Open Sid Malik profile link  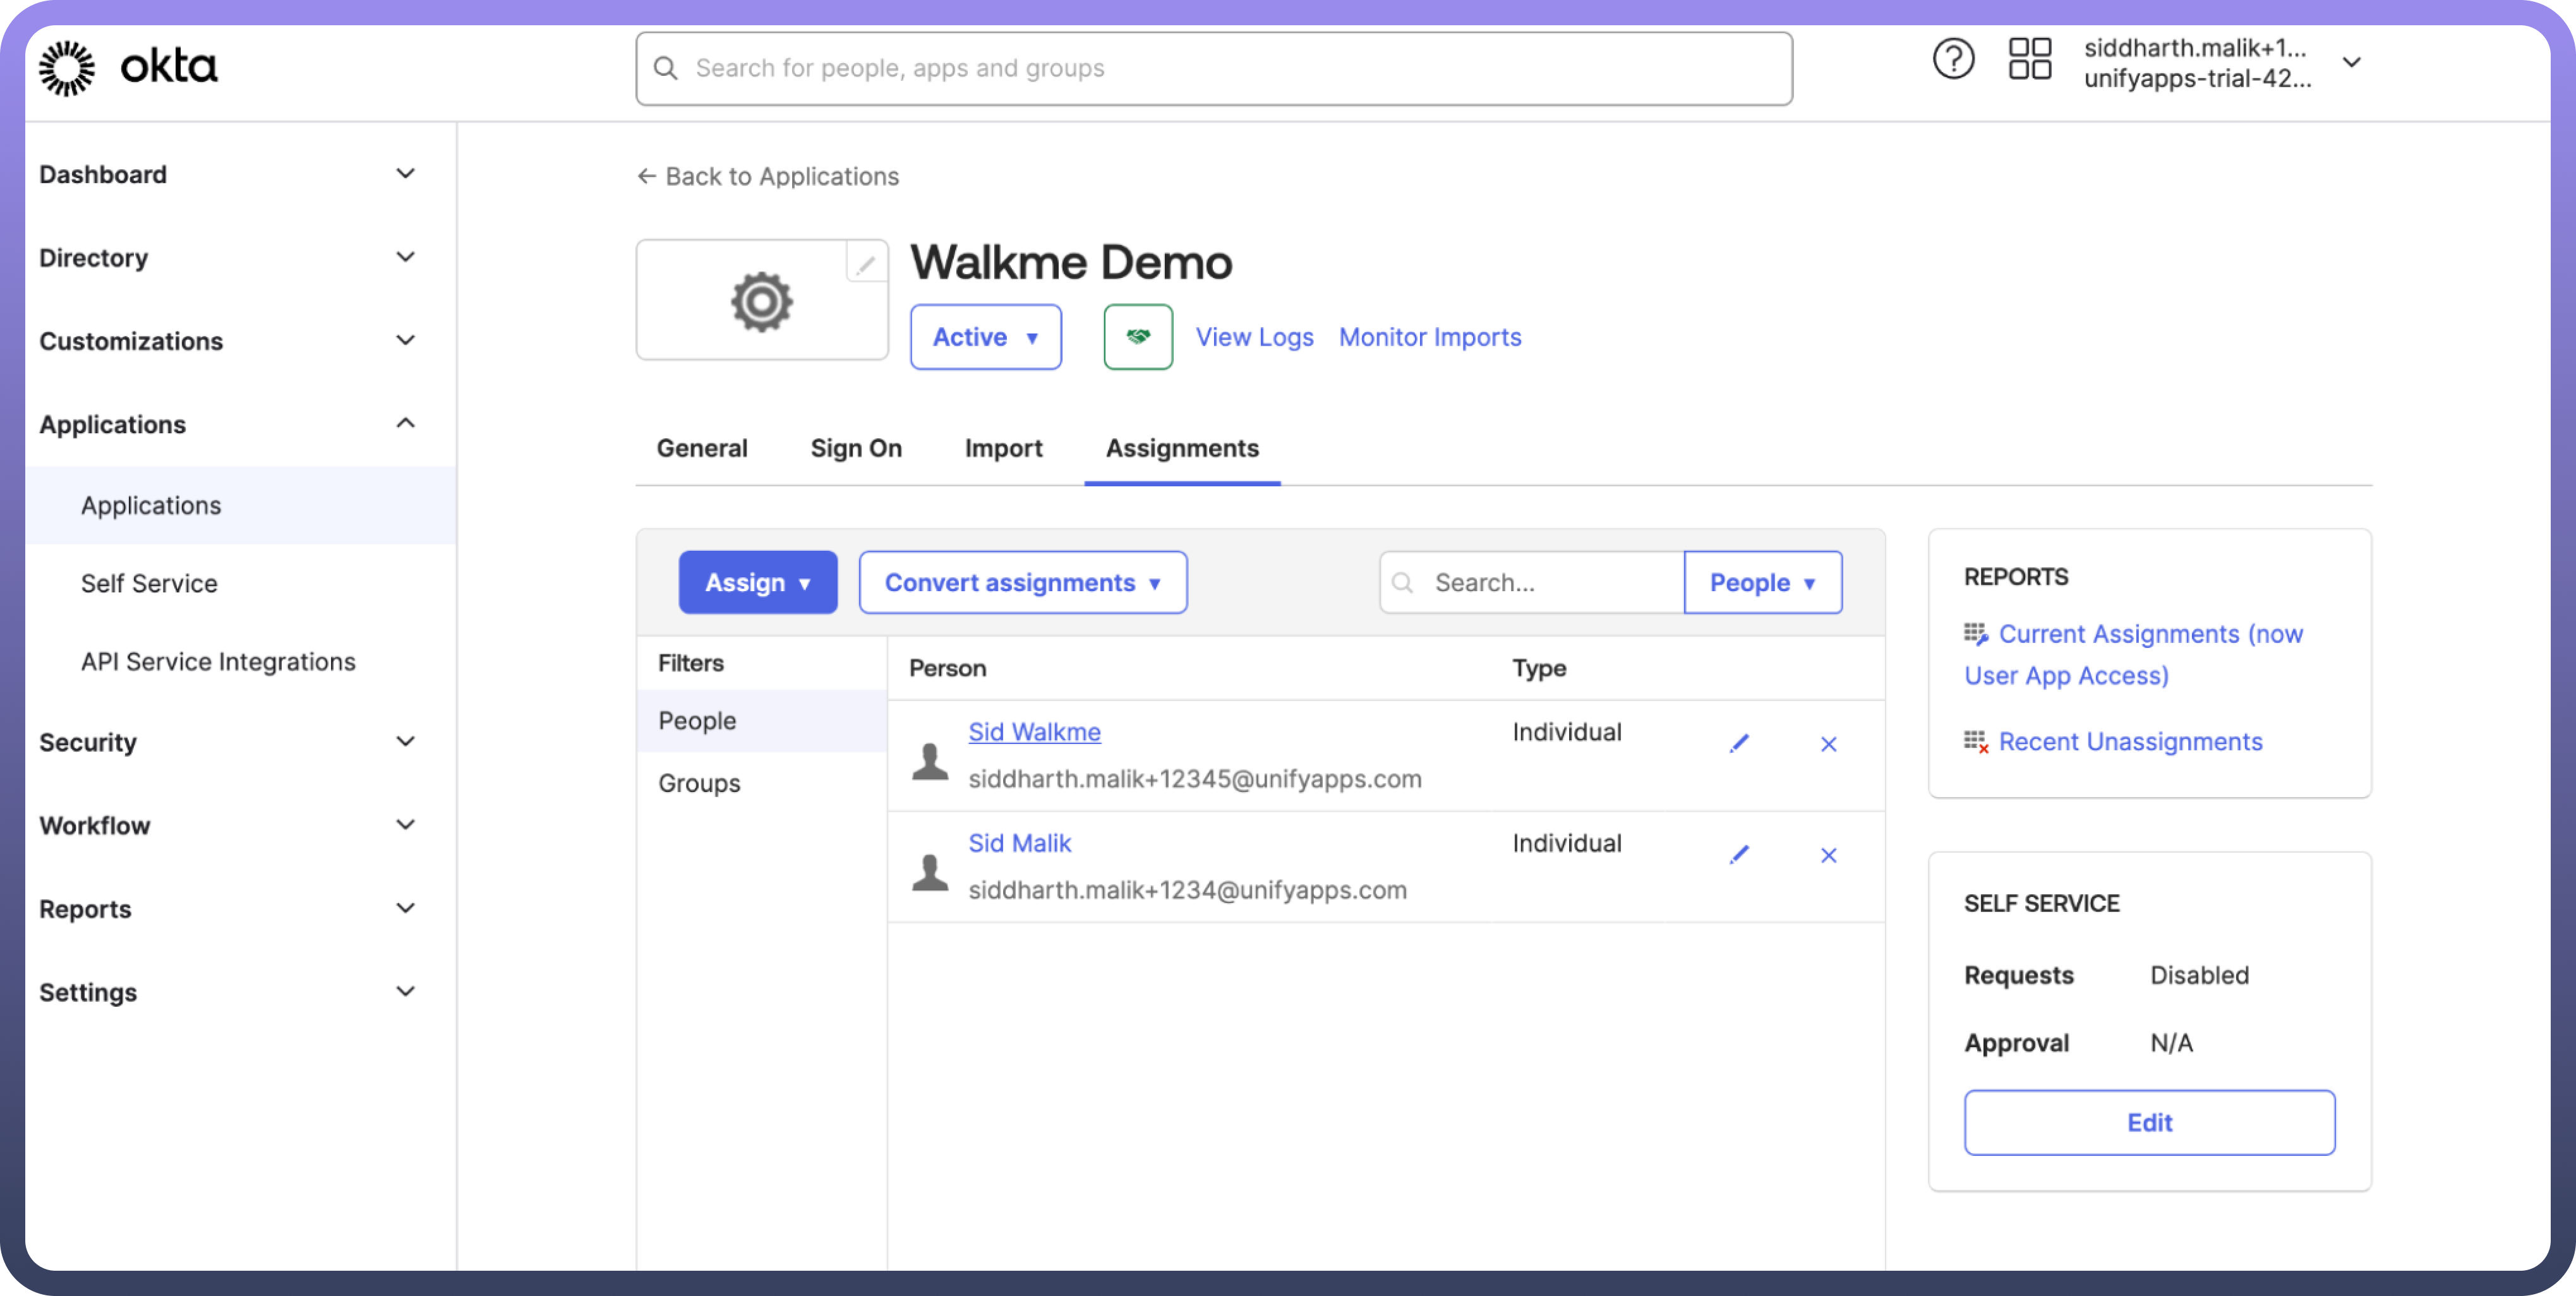coord(1019,843)
